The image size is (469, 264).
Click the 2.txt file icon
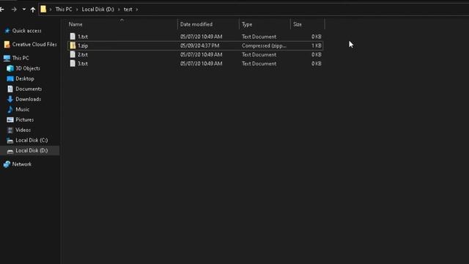(73, 54)
